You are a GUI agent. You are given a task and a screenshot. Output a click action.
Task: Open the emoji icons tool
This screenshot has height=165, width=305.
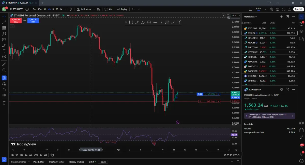pyautogui.click(x=4, y=57)
